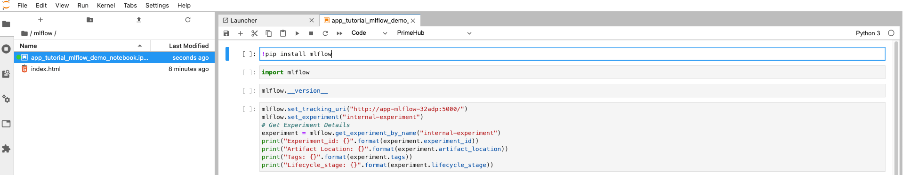
Task: Restart the kernel with refresh icon
Action: click(x=325, y=33)
